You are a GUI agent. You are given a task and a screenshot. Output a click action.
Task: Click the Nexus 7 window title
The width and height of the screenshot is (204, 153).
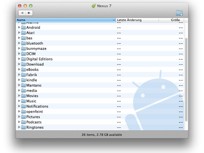[x=104, y=6]
